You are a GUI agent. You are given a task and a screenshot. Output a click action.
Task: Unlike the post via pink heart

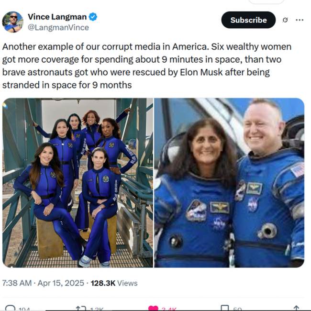(153, 309)
